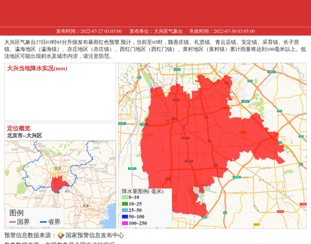The image size is (311, 244).
Task: Click the 降水量图例(毫米) legend title
Action: click(x=143, y=191)
